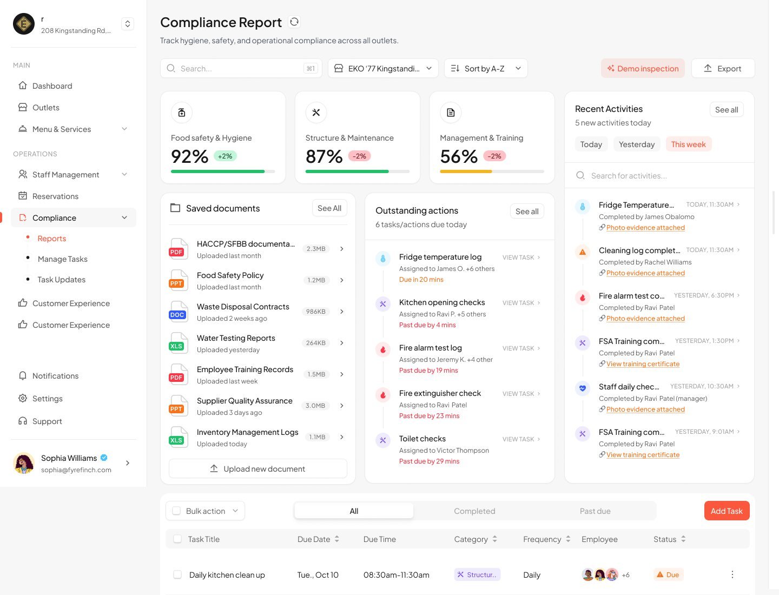779x595 pixels.
Task: Click the main Search field
Action: click(x=241, y=68)
